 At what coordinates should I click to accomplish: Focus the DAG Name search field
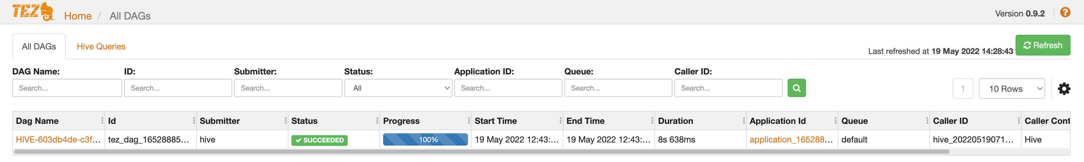pyautogui.click(x=67, y=88)
